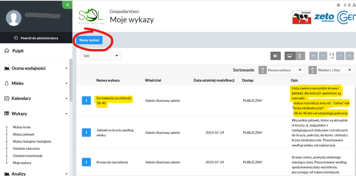Image resolution: width=356 pixels, height=176 pixels.
Task: Click the Wykazy list icon
Action: (x=7, y=114)
